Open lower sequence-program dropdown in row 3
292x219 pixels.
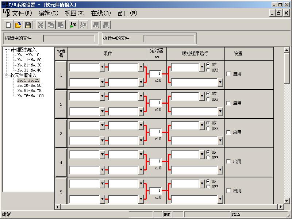[220, 141]
